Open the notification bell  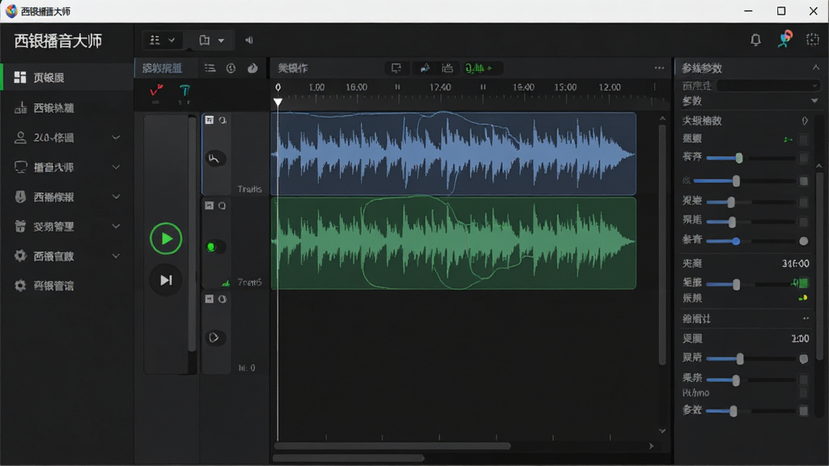click(755, 40)
